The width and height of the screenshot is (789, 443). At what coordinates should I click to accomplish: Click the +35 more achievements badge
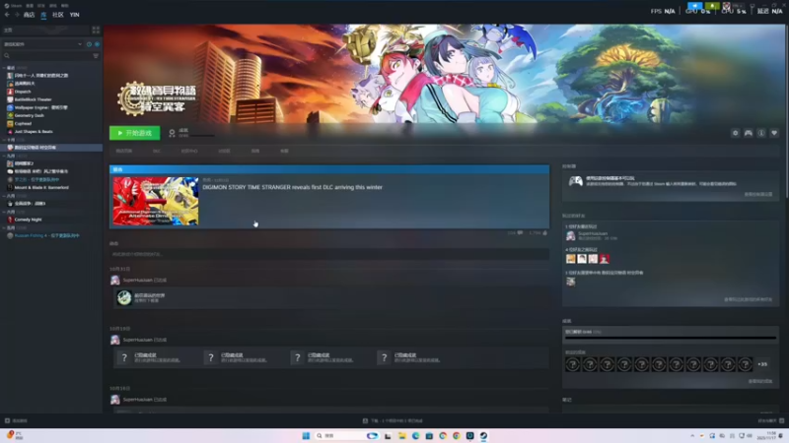[762, 364]
